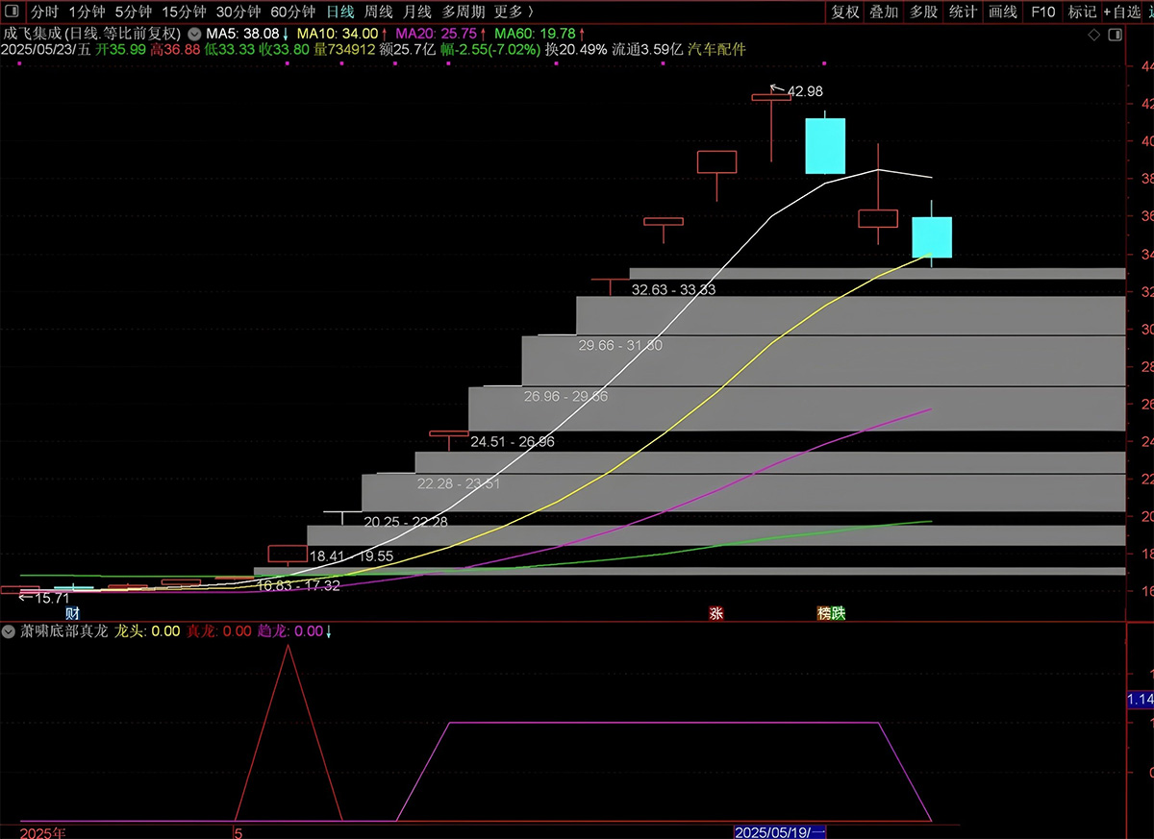
Task: Click the yellow panel icon at top-right
Action: pyautogui.click(x=1114, y=35)
